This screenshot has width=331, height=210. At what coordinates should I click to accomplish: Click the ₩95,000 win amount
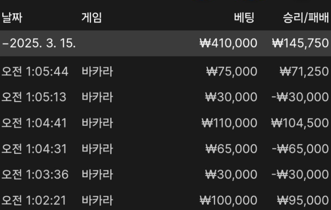pos(303,200)
